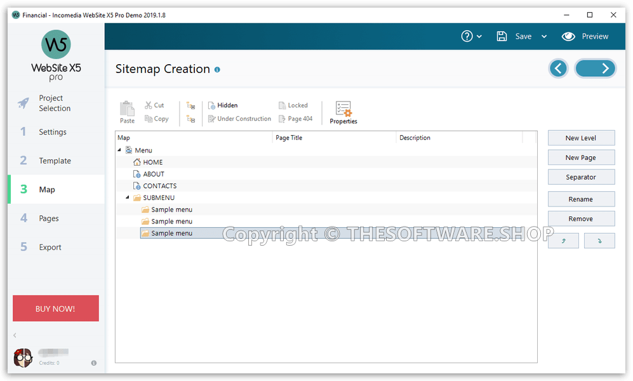Move item down with arrow button
This screenshot has height=381, width=633.
click(599, 241)
